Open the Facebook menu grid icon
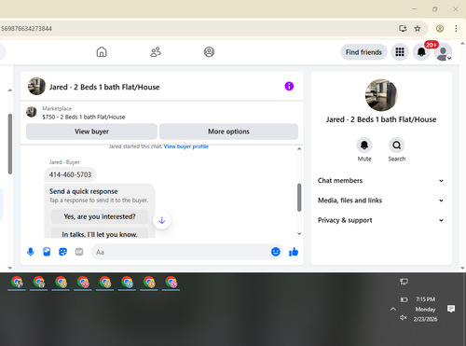The height and width of the screenshot is (346, 466). (x=400, y=52)
